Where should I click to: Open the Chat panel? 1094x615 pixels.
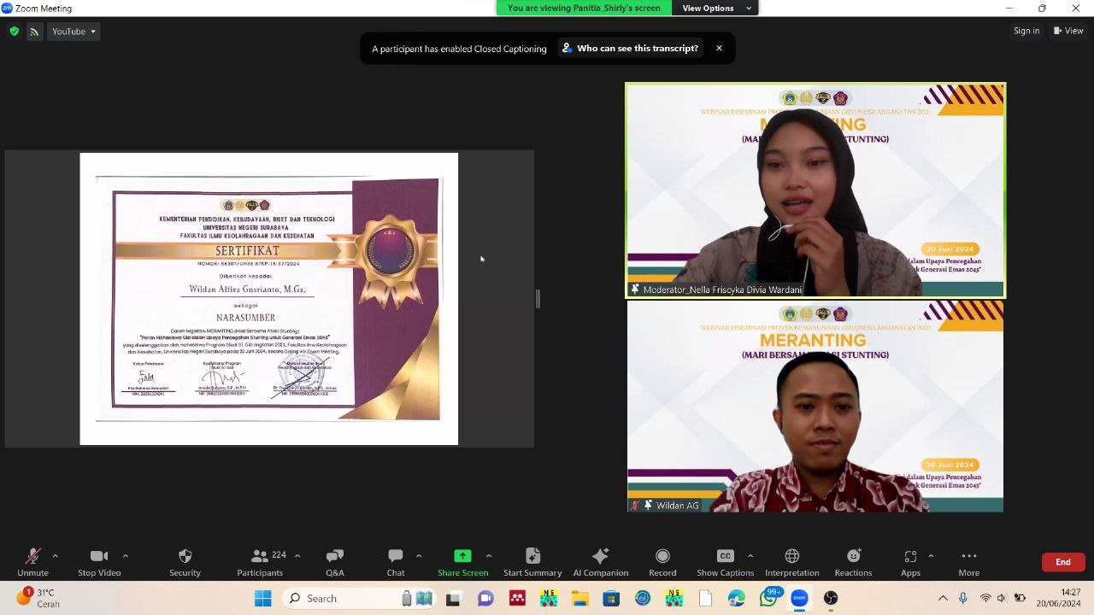395,561
